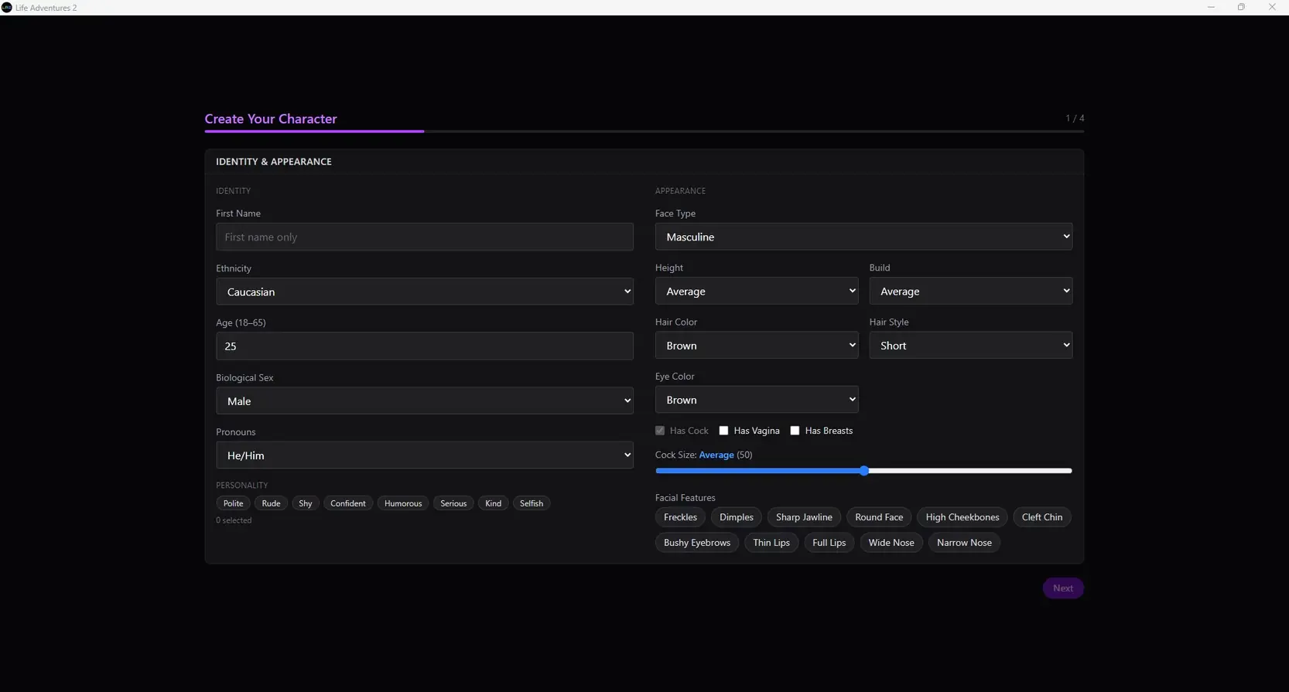Minimize the Life Adventures 2 window

pos(1211,7)
